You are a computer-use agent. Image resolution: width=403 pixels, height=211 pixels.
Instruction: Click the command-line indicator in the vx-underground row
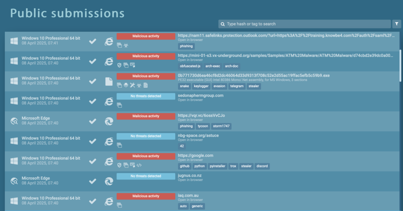133,65
